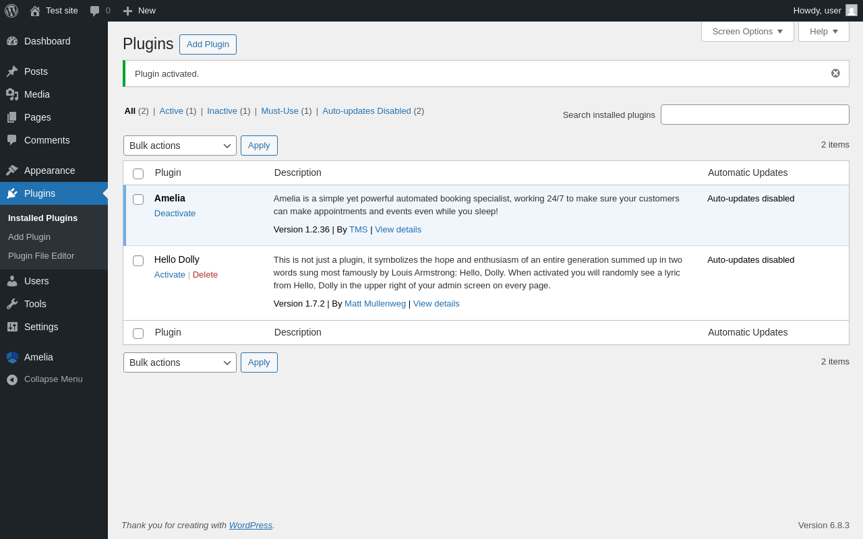Image resolution: width=863 pixels, height=539 pixels.
Task: Toggle the select-all checkbox in table header
Action: point(138,174)
